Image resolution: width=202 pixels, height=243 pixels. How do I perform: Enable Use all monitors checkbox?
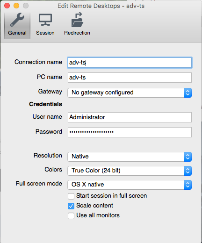71,216
